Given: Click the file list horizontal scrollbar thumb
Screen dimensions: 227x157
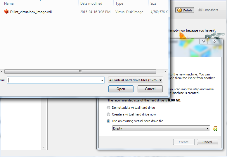Looking at the screenshot, I should pyautogui.click(x=80, y=71).
